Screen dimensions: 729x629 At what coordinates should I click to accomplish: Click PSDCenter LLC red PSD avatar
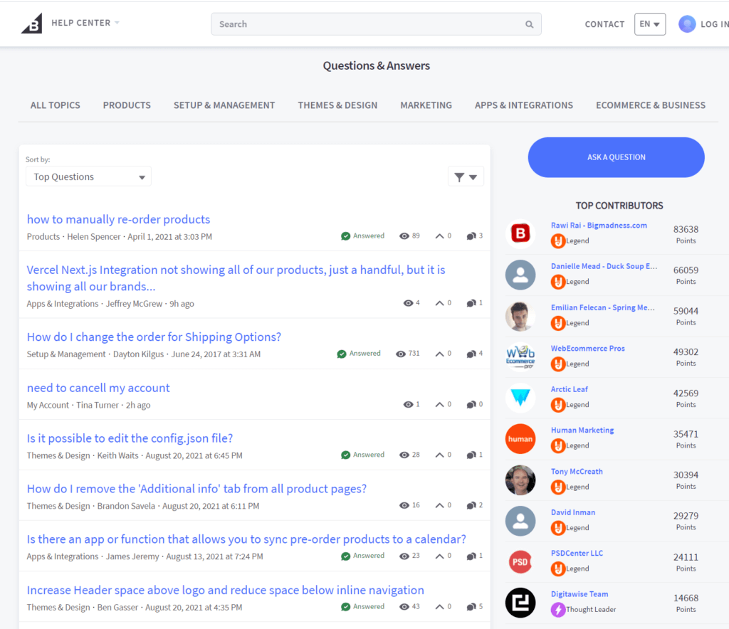tap(520, 562)
